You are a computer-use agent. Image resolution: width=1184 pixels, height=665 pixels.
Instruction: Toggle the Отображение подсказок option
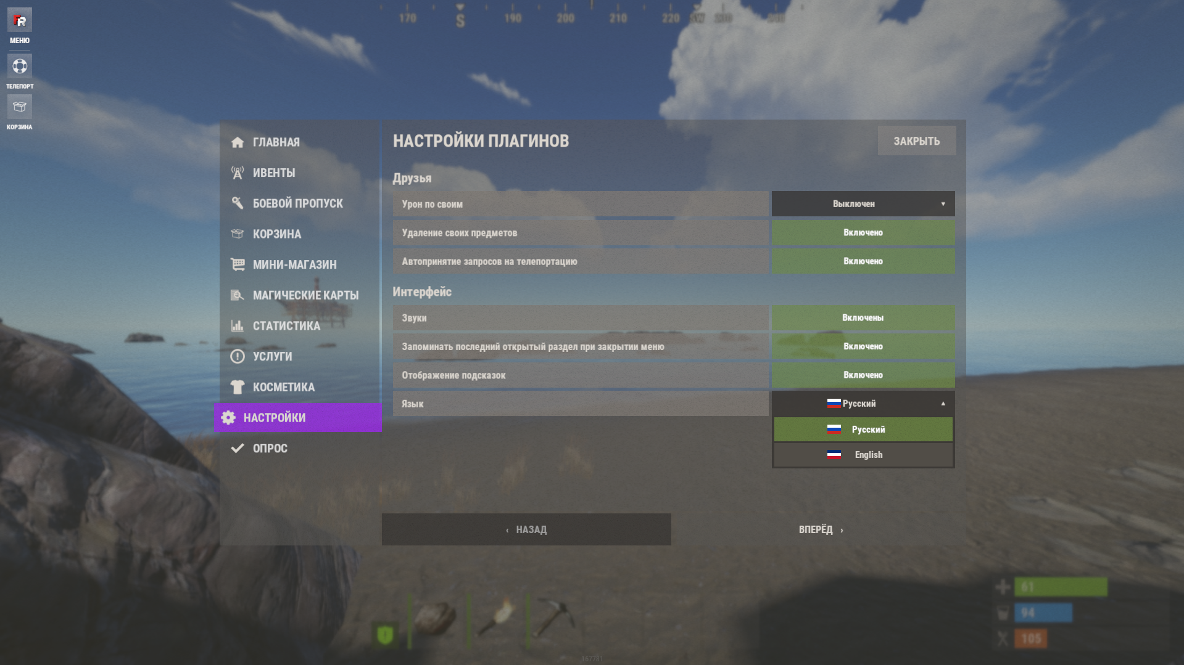point(863,375)
